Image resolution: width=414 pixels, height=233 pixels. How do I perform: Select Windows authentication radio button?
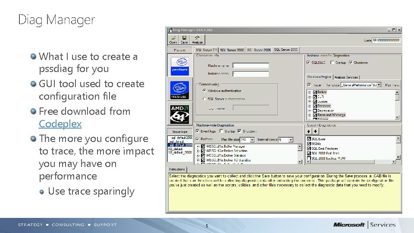pyautogui.click(x=204, y=91)
